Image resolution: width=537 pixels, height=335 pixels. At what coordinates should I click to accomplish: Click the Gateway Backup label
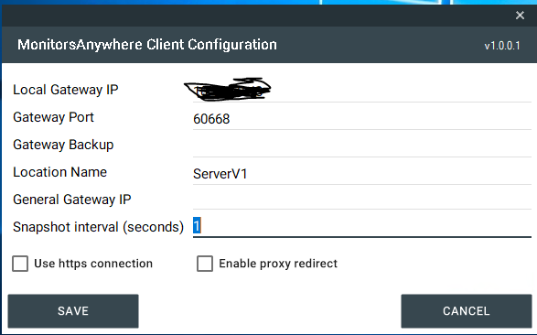click(63, 145)
